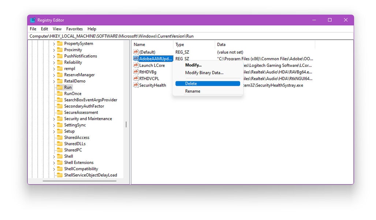
Task: Click the folder icon beside RunOnce
Action: pyautogui.click(x=60, y=93)
